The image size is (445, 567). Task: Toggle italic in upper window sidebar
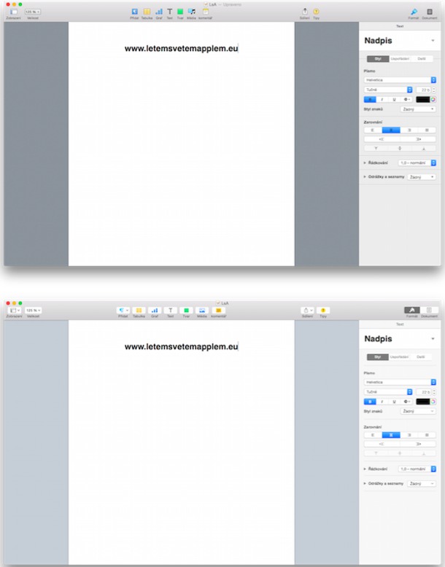tap(382, 99)
